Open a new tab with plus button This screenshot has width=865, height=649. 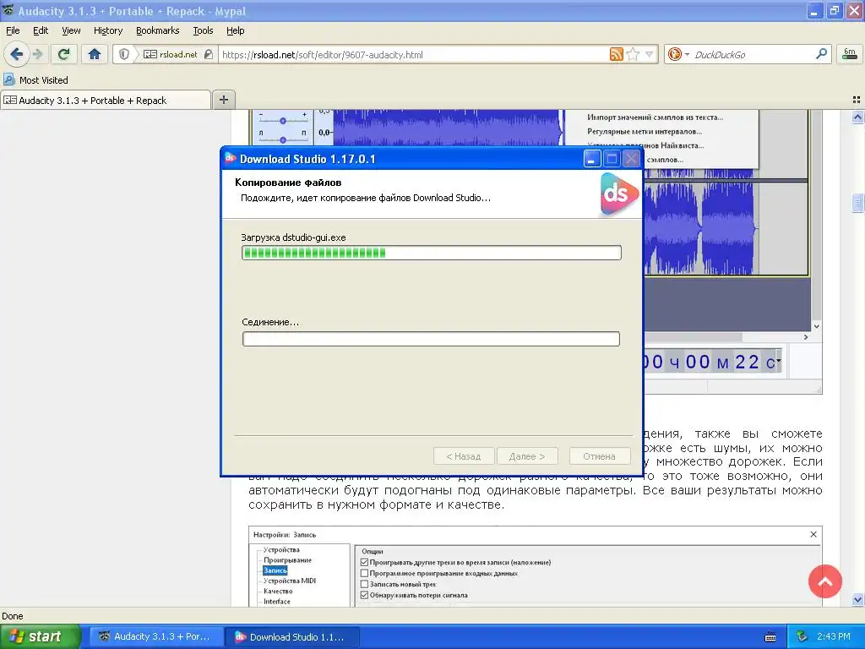[x=223, y=100]
